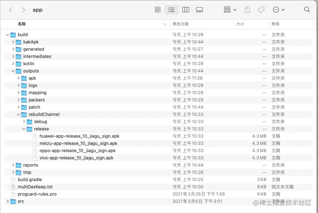Go back with the left arrow

(x=11, y=10)
